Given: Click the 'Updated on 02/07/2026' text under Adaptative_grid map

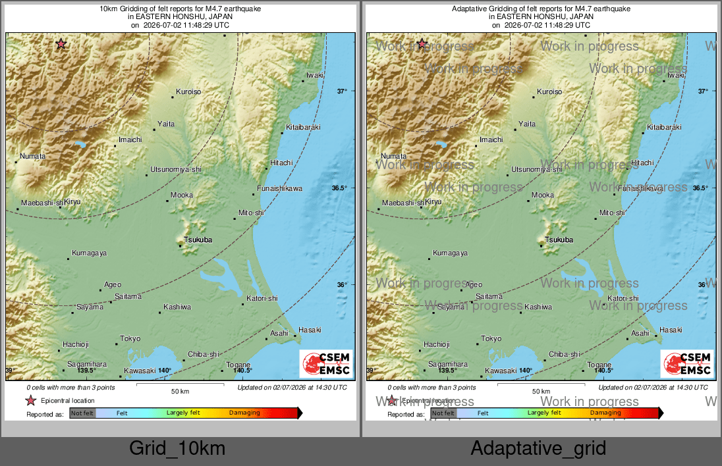Looking at the screenshot, I should 653,387.
